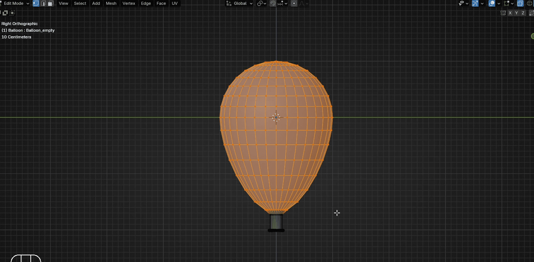Toggle viewport overlays button

point(492,3)
